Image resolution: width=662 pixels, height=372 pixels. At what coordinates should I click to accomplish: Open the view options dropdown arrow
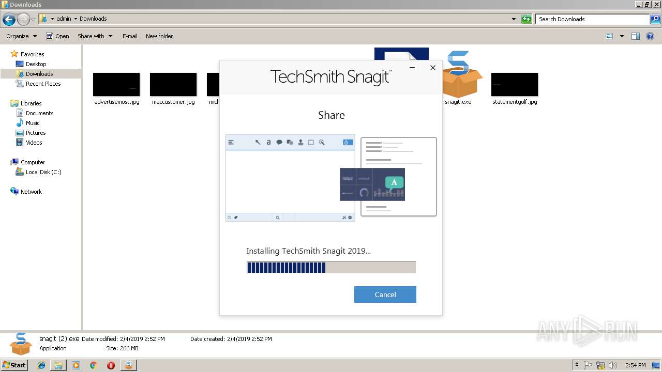622,36
